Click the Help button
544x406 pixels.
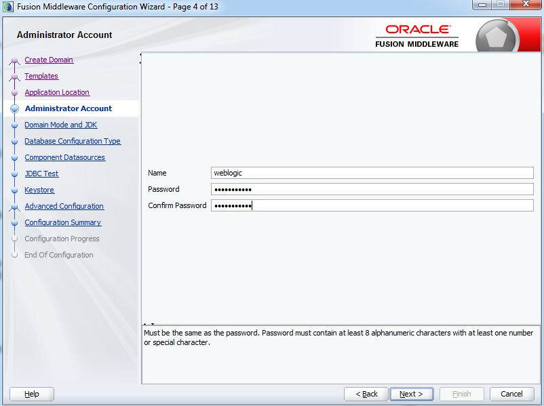click(x=31, y=394)
